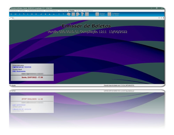Image resolution: width=174 pixels, height=135 pixels.
Task: Open the A-Cadastros menu
Action: (x=14, y=11)
